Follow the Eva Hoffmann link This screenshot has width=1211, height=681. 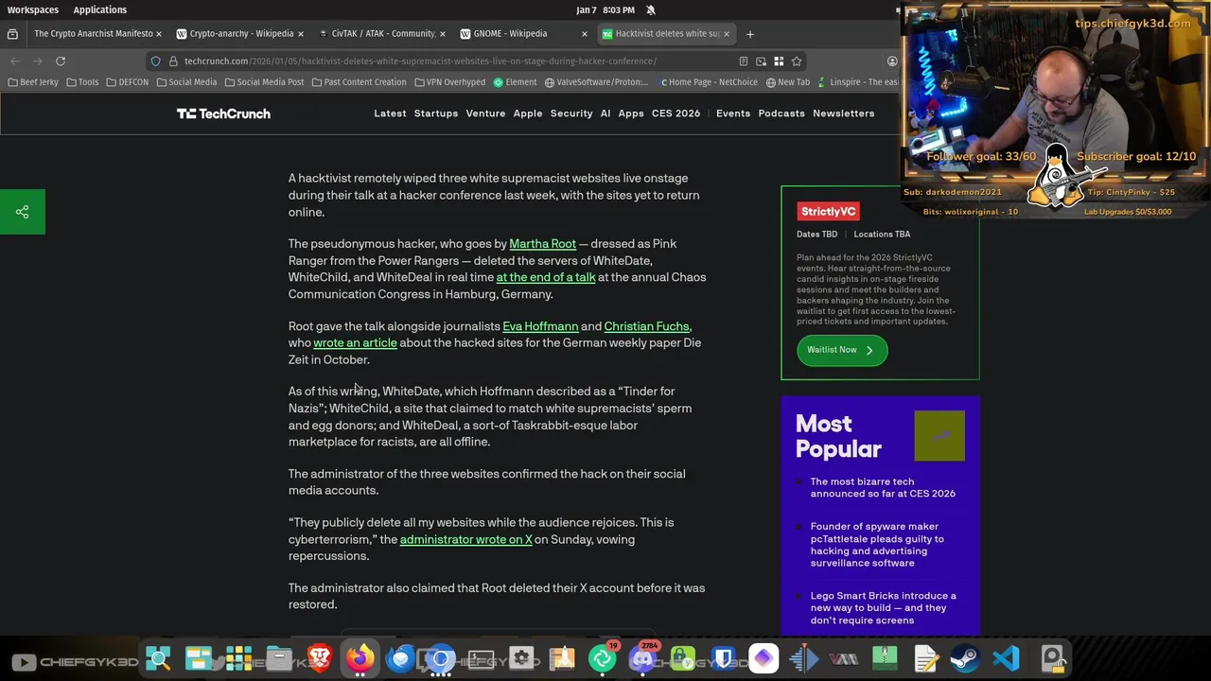(x=540, y=326)
